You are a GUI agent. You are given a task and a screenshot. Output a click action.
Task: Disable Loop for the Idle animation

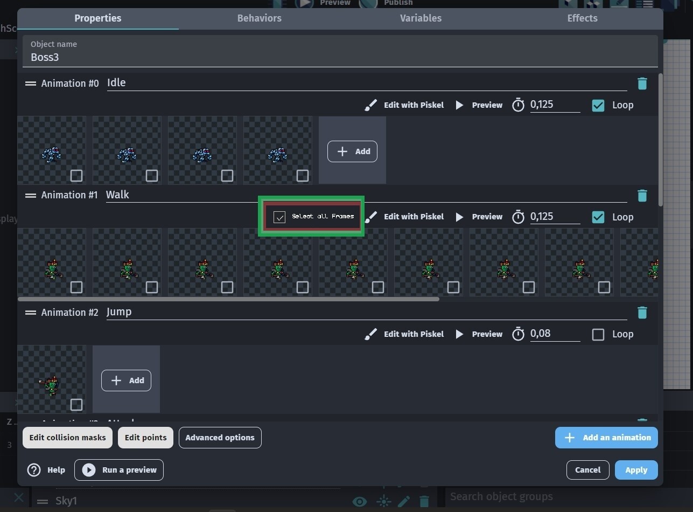[x=598, y=105]
